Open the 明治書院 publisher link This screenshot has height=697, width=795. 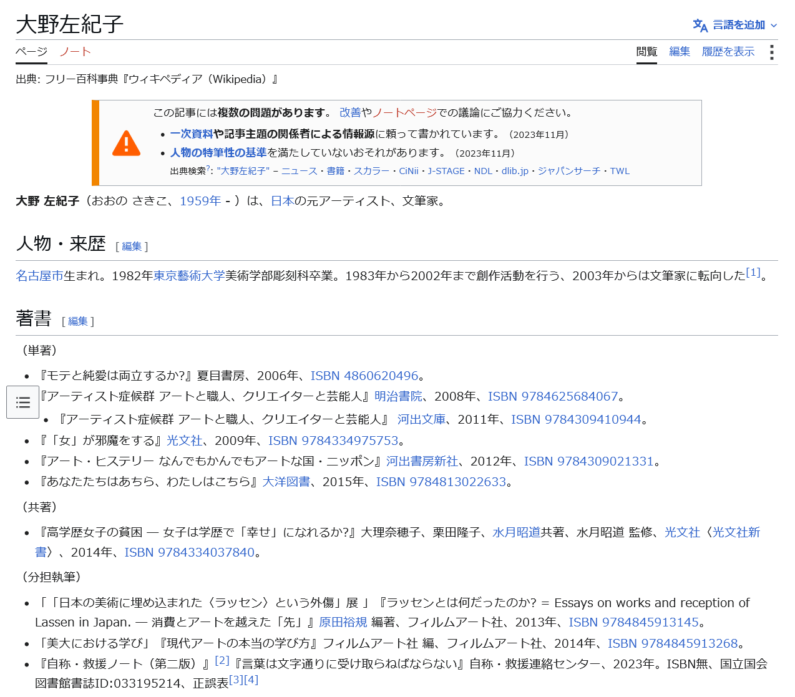point(398,396)
